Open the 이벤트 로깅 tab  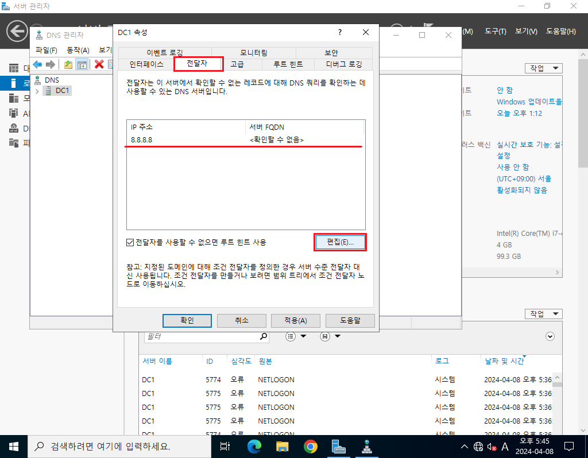(165, 53)
